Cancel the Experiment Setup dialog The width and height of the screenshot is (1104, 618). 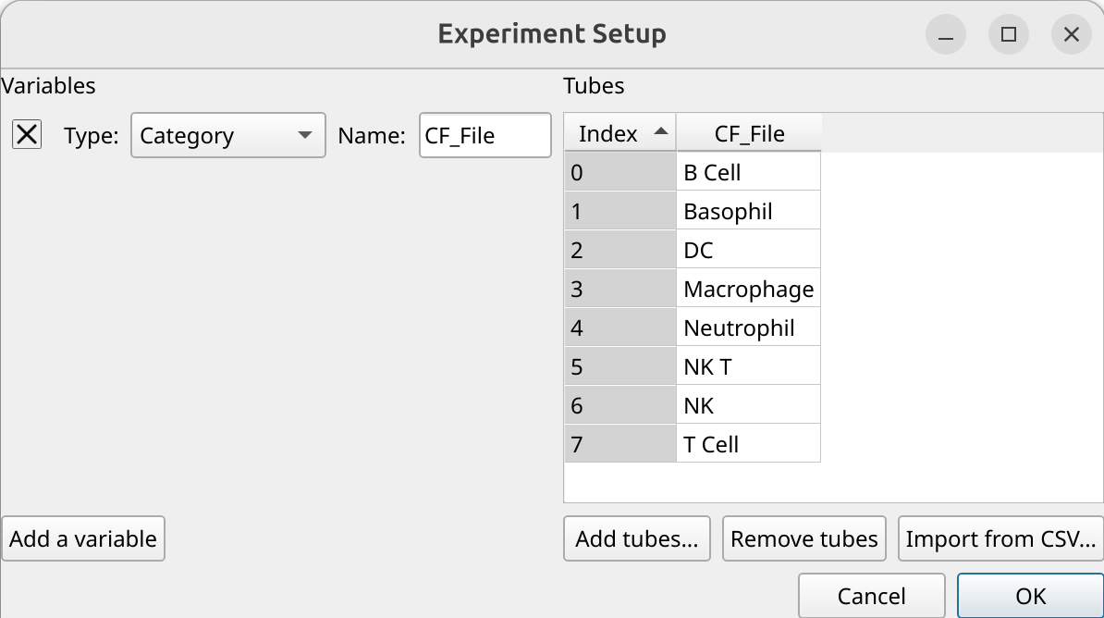[872, 596]
